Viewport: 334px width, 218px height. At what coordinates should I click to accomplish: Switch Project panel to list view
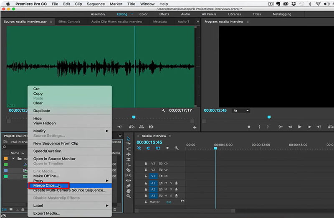click(4, 210)
